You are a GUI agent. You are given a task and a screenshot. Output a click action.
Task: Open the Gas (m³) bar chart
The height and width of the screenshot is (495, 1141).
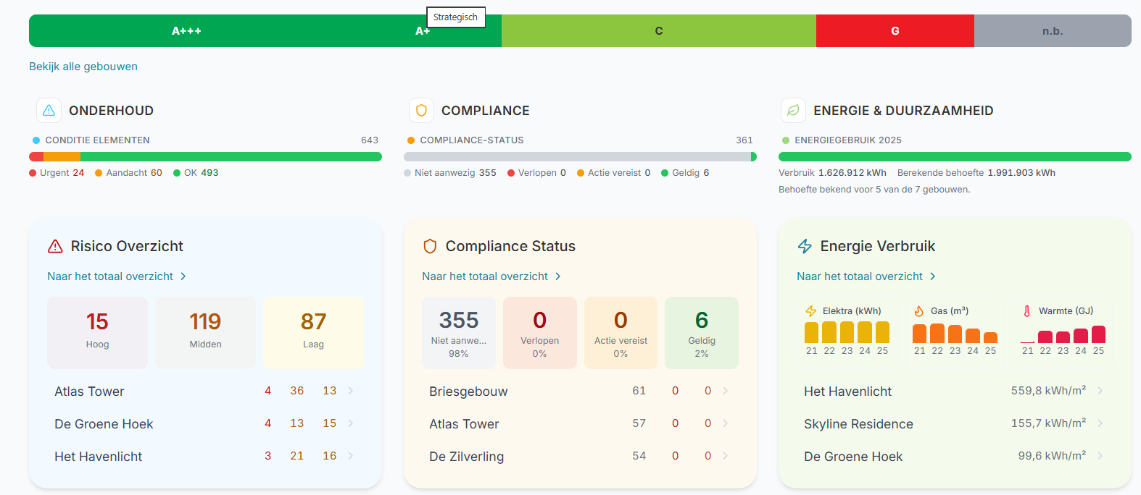pyautogui.click(x=955, y=331)
